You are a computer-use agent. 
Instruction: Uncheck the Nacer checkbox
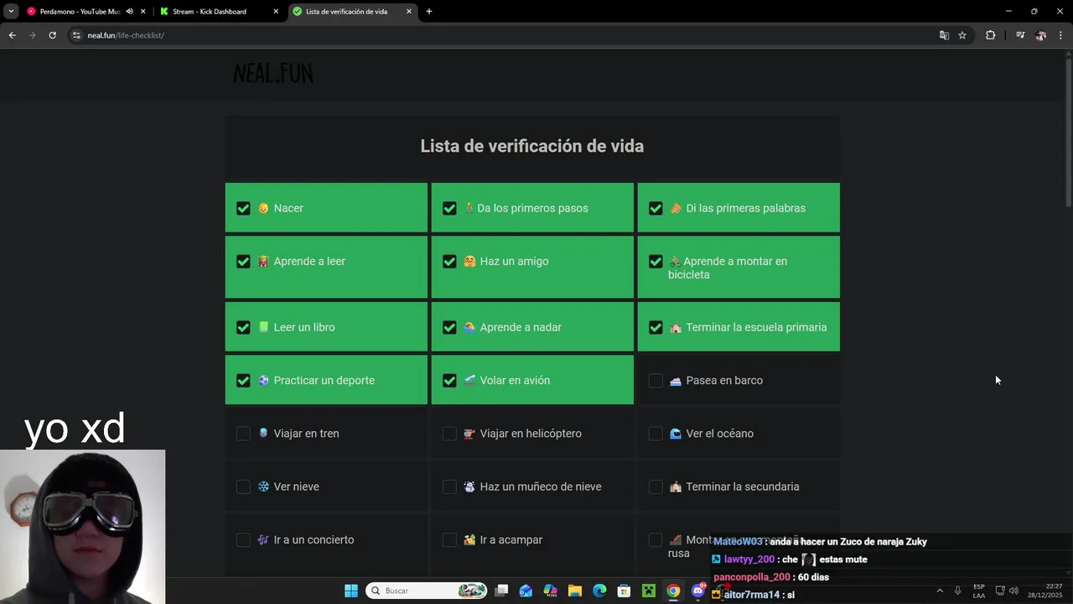coord(243,208)
